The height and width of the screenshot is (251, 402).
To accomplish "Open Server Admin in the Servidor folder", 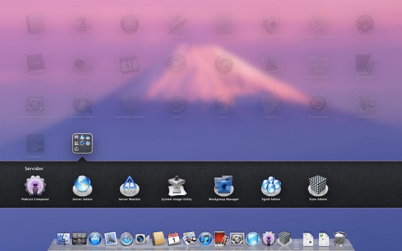I will click(82, 186).
